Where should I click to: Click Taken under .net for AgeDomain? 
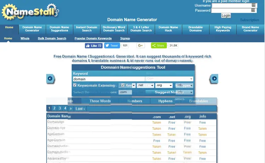pyautogui.click(x=171, y=135)
